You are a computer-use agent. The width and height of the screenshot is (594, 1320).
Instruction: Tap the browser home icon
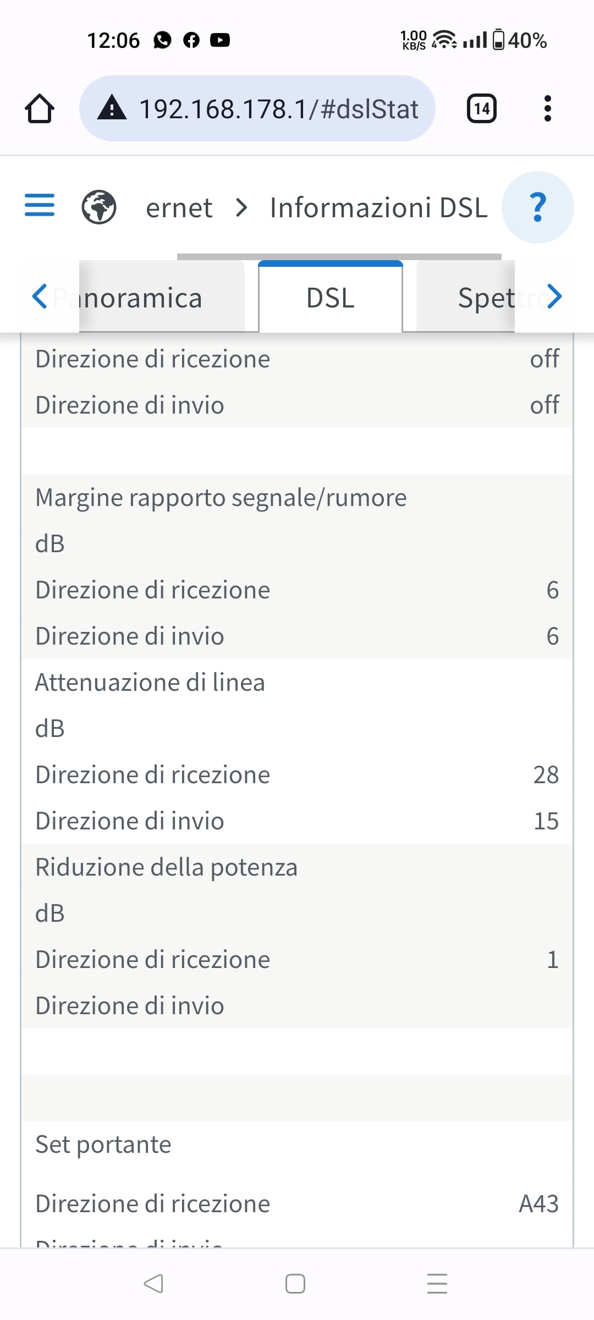40,108
